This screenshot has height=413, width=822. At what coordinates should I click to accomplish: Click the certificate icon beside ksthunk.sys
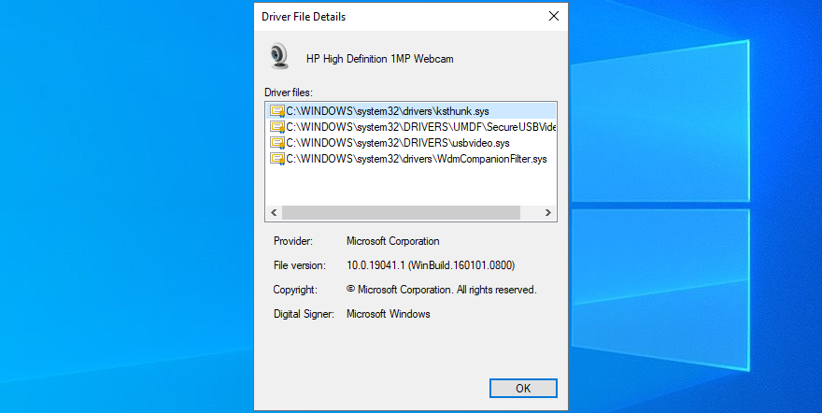277,111
